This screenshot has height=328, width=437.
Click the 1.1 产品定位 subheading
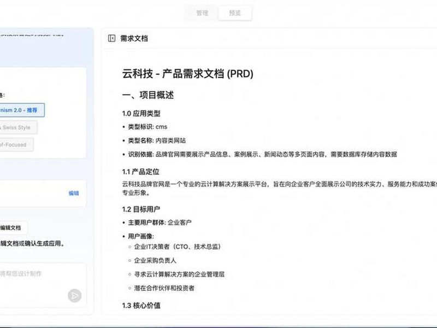tap(140, 172)
